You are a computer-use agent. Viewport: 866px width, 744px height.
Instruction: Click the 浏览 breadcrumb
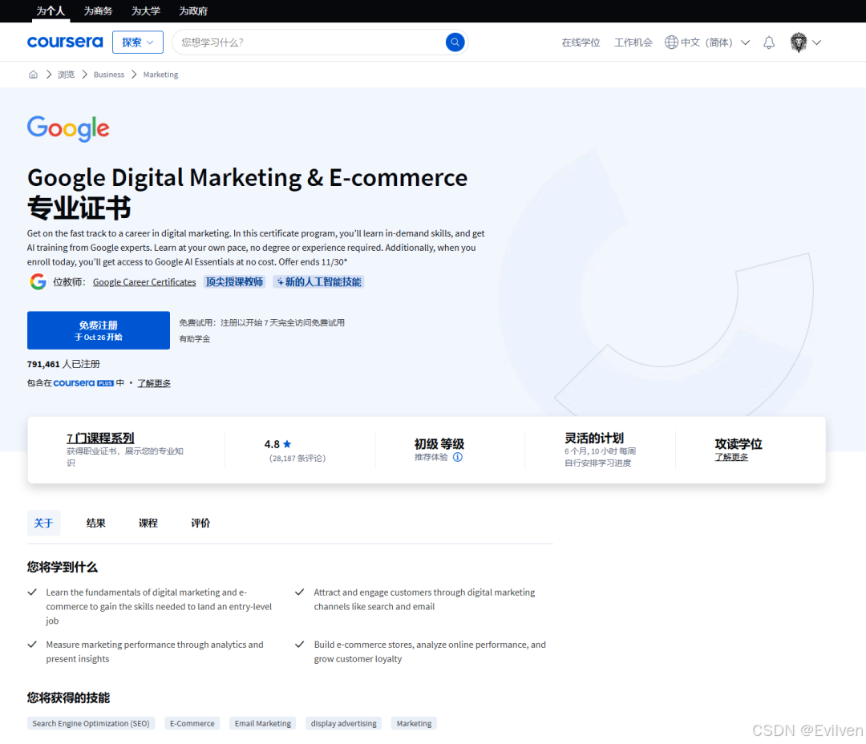(x=67, y=75)
